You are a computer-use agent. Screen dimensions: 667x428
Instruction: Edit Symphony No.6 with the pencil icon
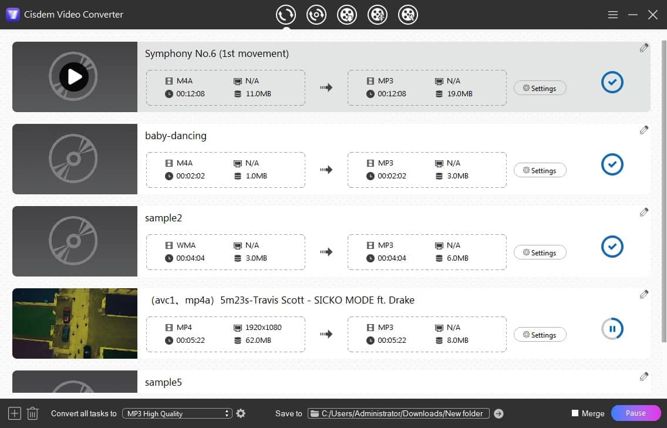click(x=644, y=48)
